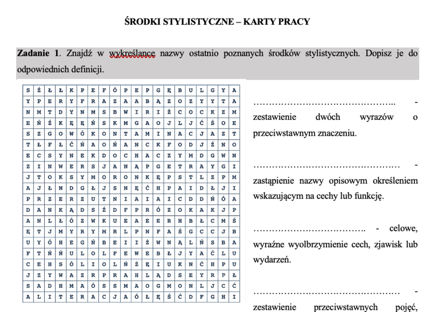Select the bold "Zadanie 1" heading

point(38,53)
